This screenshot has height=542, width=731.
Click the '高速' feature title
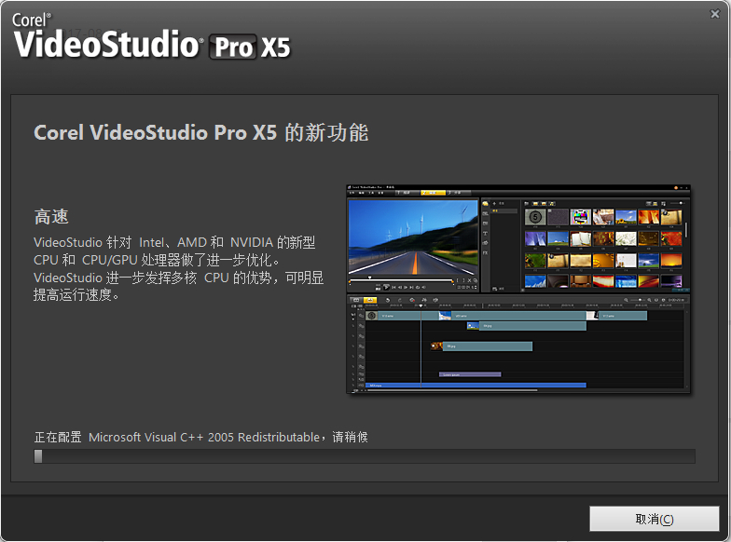51,216
